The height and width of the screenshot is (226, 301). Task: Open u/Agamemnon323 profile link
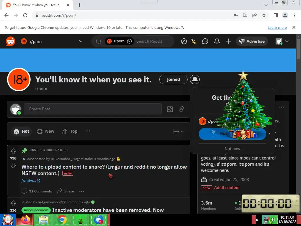coord(53,202)
